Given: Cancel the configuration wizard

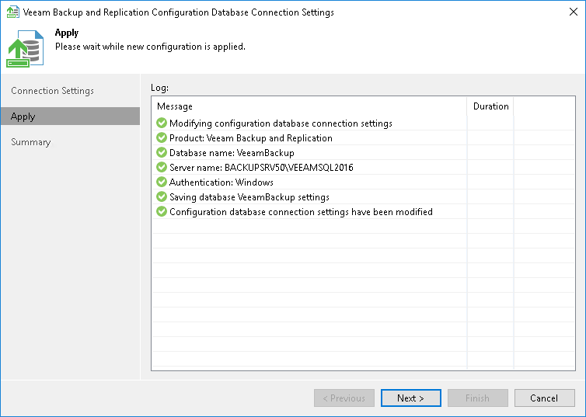Looking at the screenshot, I should pyautogui.click(x=544, y=398).
